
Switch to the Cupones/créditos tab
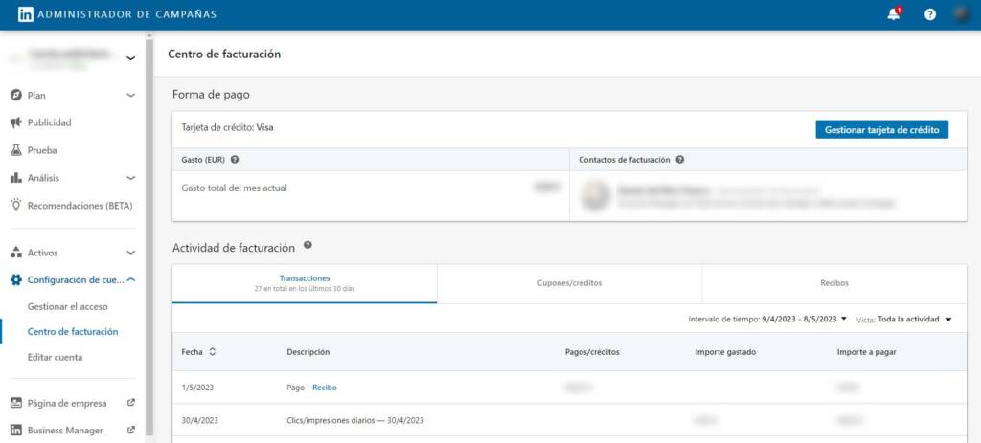569,283
